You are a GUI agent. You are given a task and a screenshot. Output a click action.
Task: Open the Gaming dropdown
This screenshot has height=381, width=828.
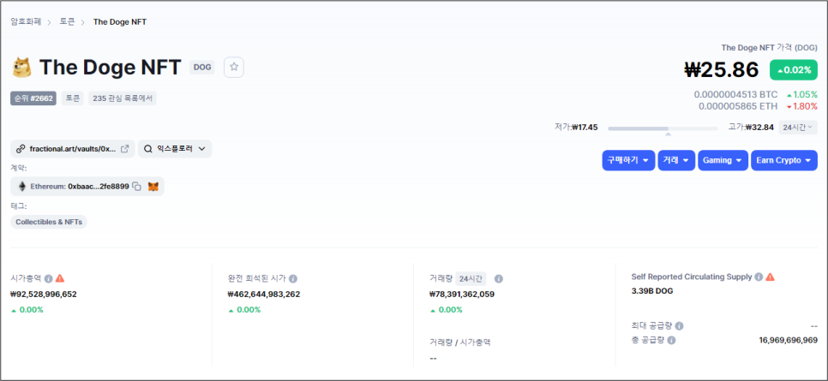pyautogui.click(x=723, y=160)
